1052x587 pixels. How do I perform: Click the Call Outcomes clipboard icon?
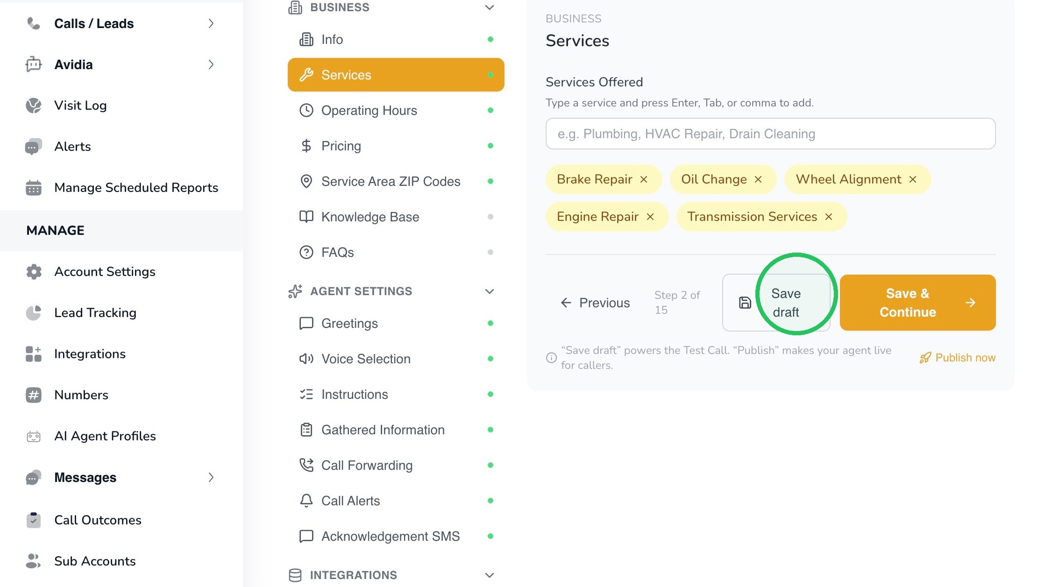pos(33,520)
